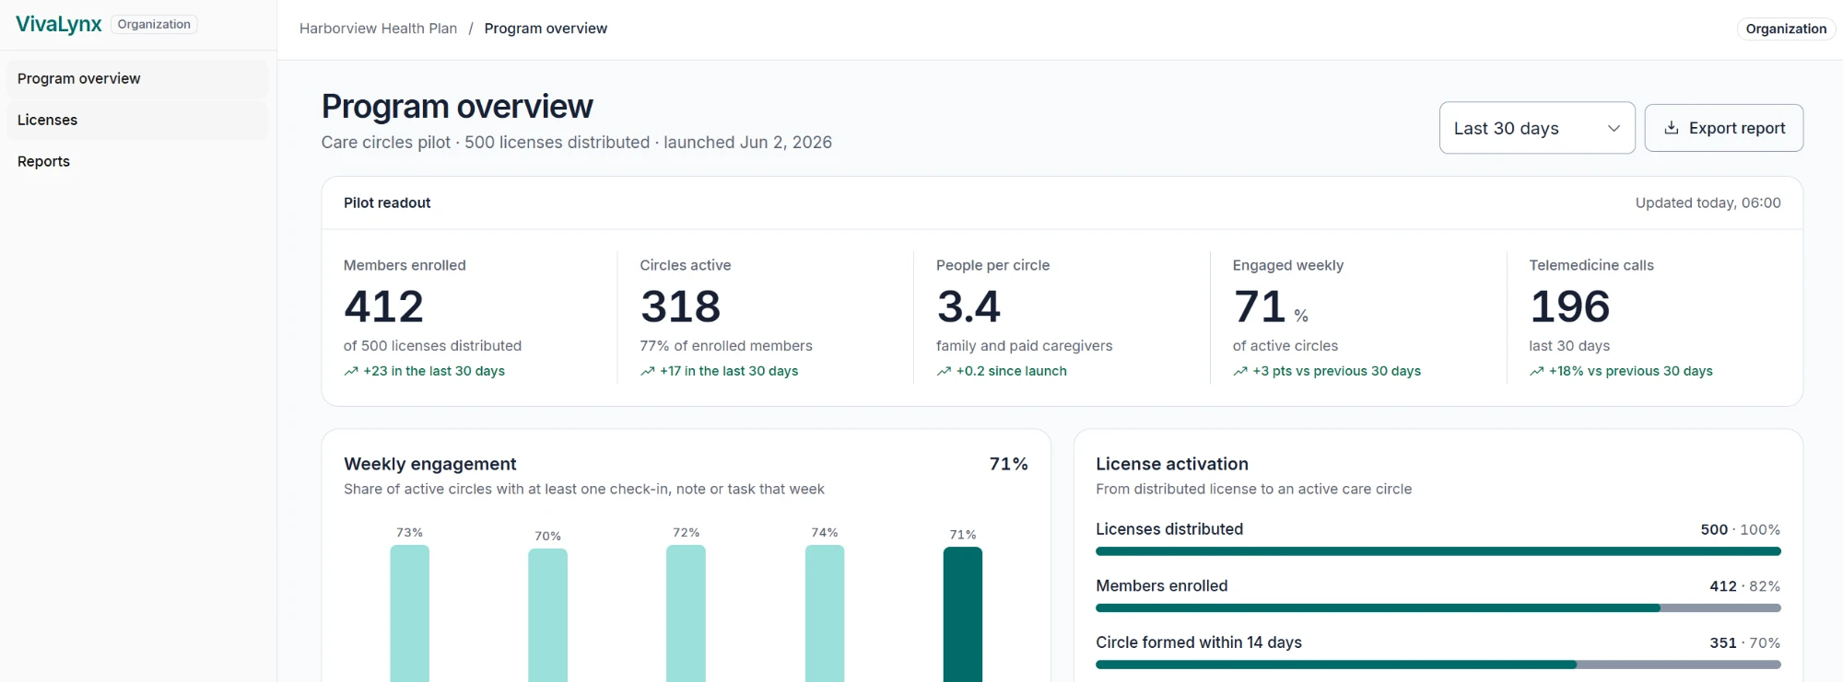The height and width of the screenshot is (682, 1843).
Task: Click '77% of enrolled members' text
Action: tap(726, 346)
